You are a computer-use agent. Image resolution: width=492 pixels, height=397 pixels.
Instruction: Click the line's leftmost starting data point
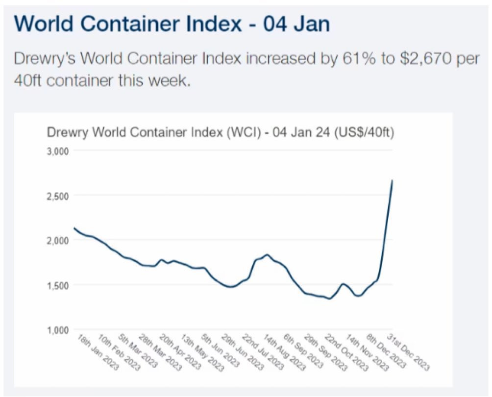74,228
